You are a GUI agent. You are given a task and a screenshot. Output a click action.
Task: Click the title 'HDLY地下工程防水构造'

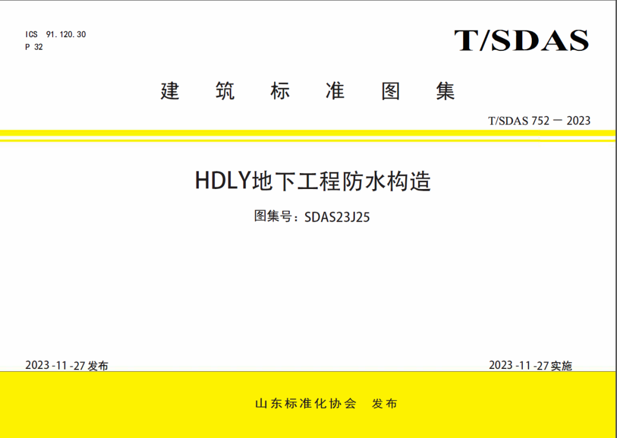pyautogui.click(x=313, y=181)
